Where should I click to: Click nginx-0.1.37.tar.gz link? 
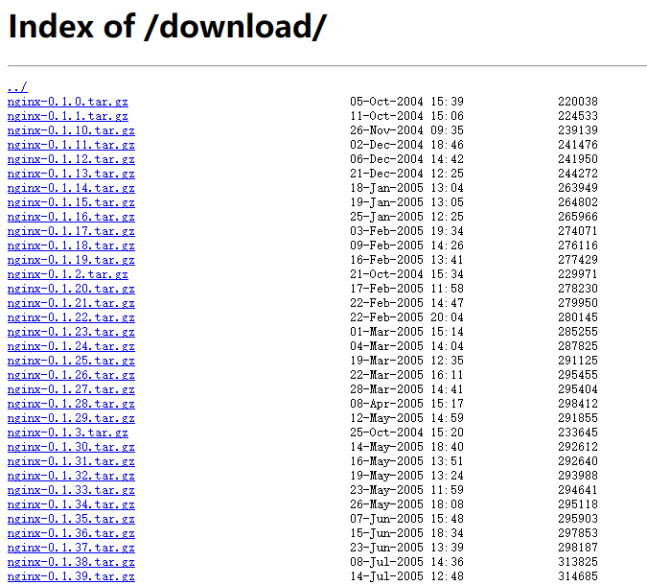click(71, 548)
